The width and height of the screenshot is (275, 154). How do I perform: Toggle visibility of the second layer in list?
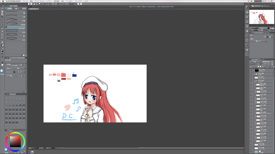tap(251, 74)
